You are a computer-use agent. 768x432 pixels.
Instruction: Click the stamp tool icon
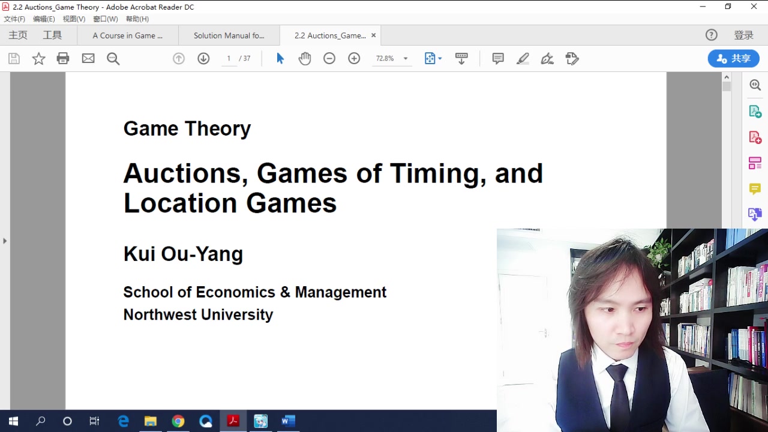pos(572,58)
